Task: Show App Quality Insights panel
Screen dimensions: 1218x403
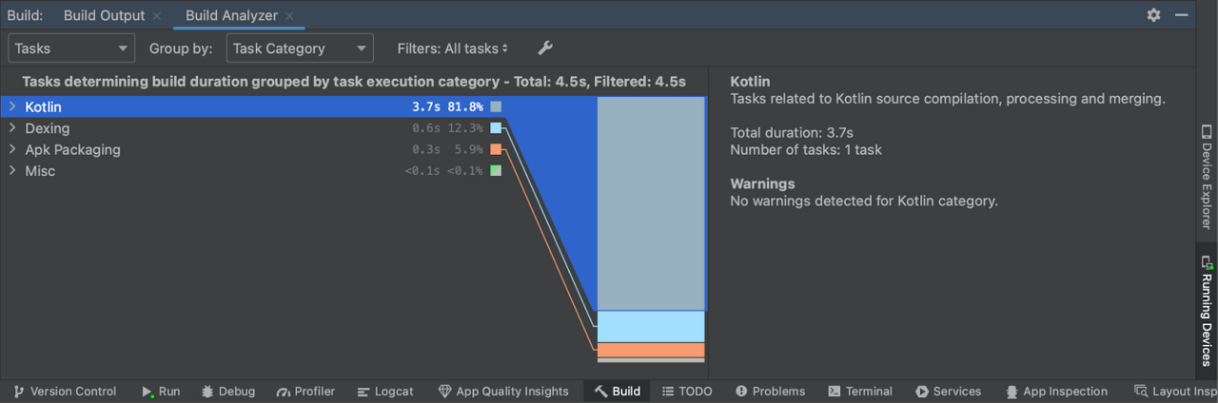Action: [x=502, y=392]
